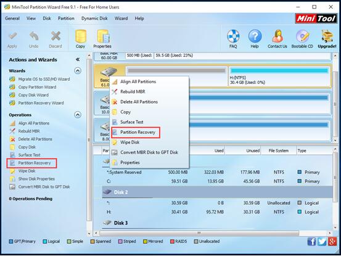Start Copy Disk Wizard from sidebar

pos(29,95)
